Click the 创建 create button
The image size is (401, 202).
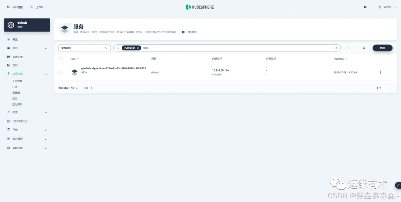point(382,48)
